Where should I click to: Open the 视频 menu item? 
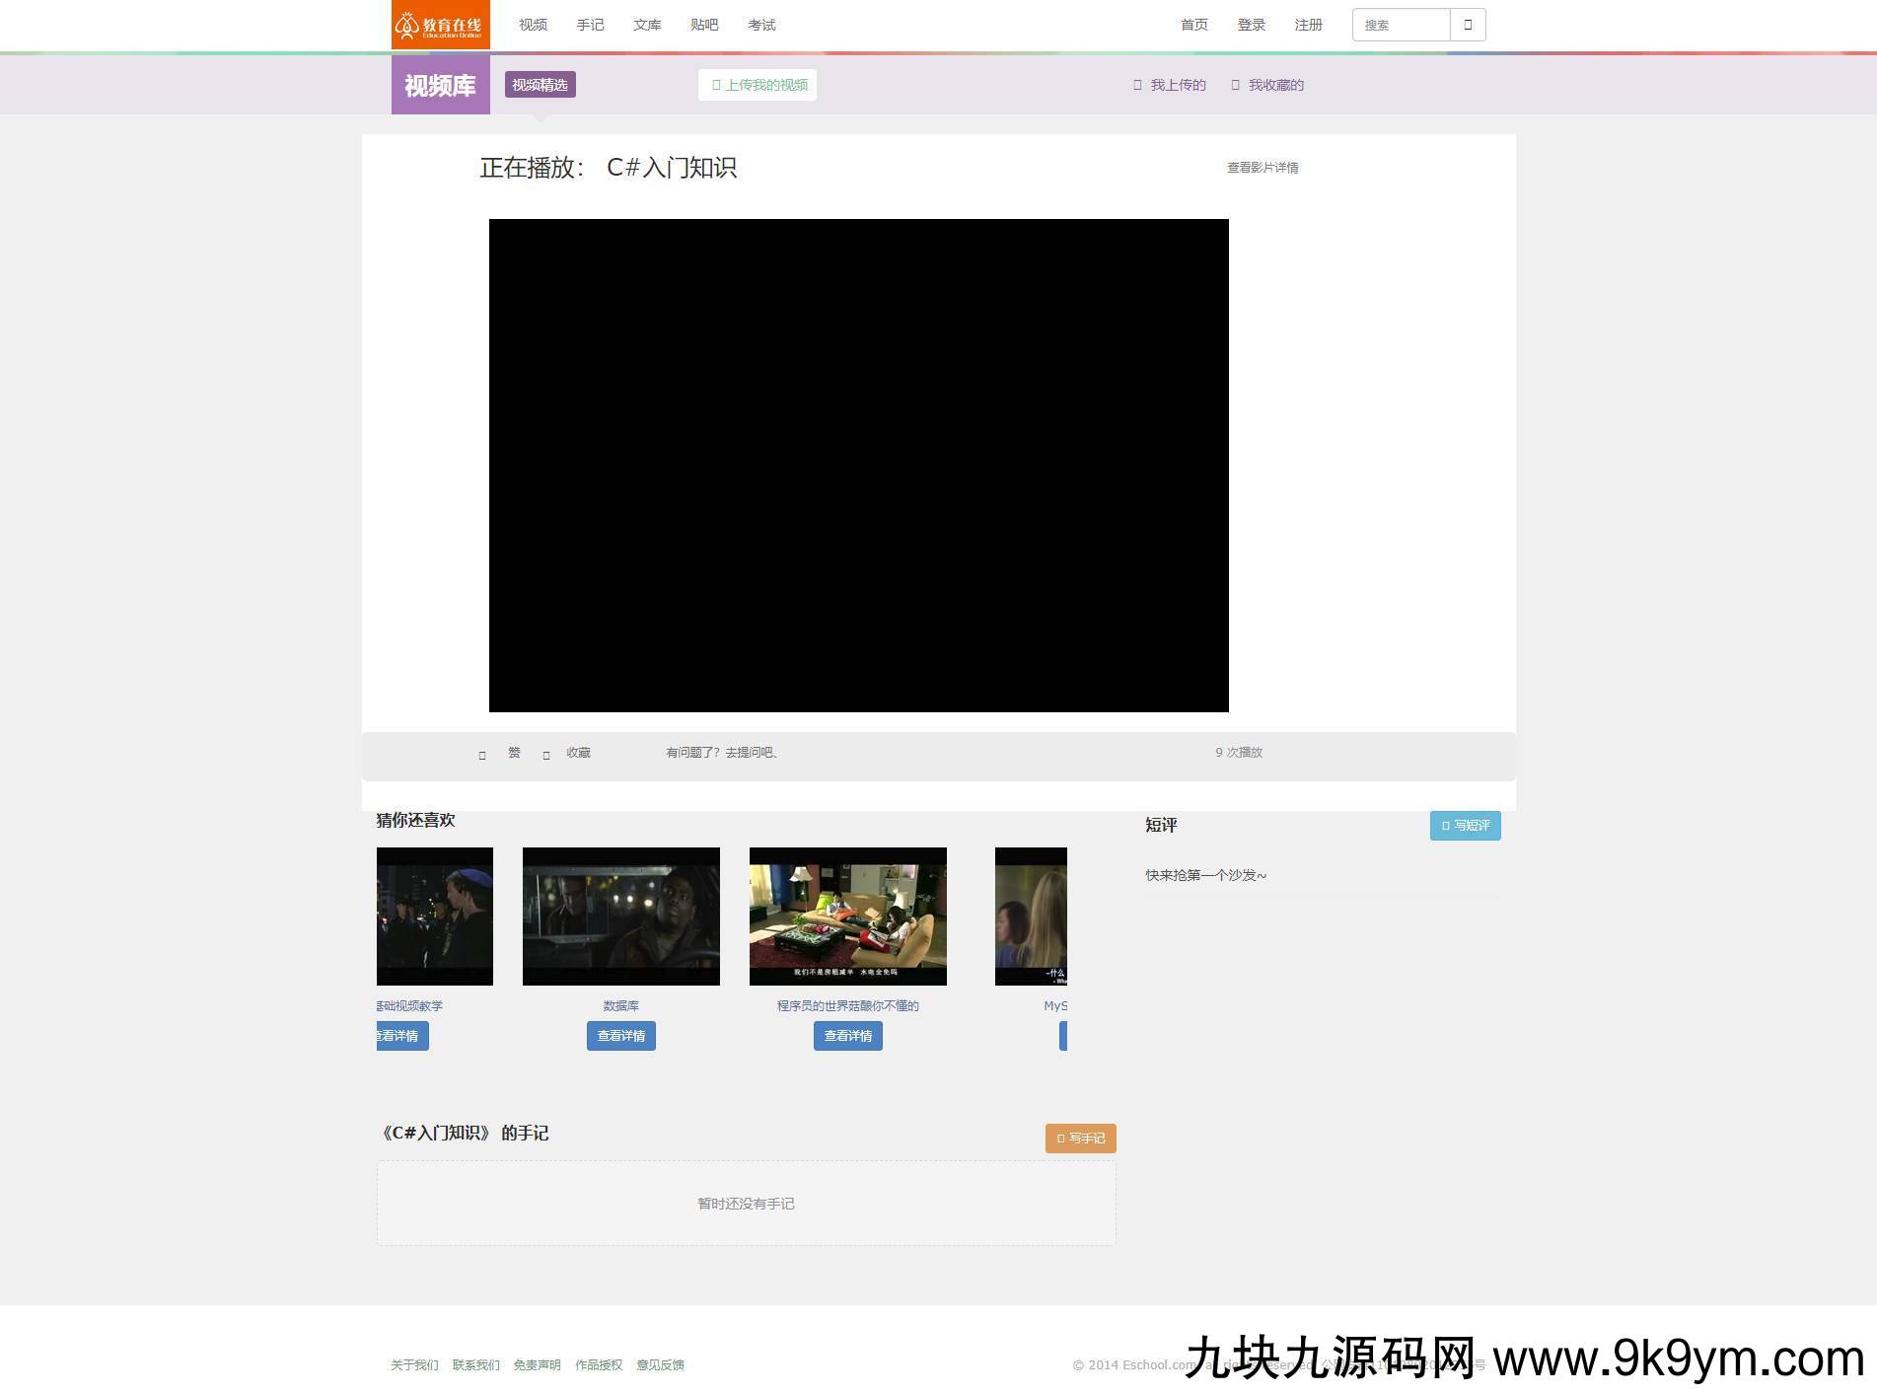(x=533, y=25)
